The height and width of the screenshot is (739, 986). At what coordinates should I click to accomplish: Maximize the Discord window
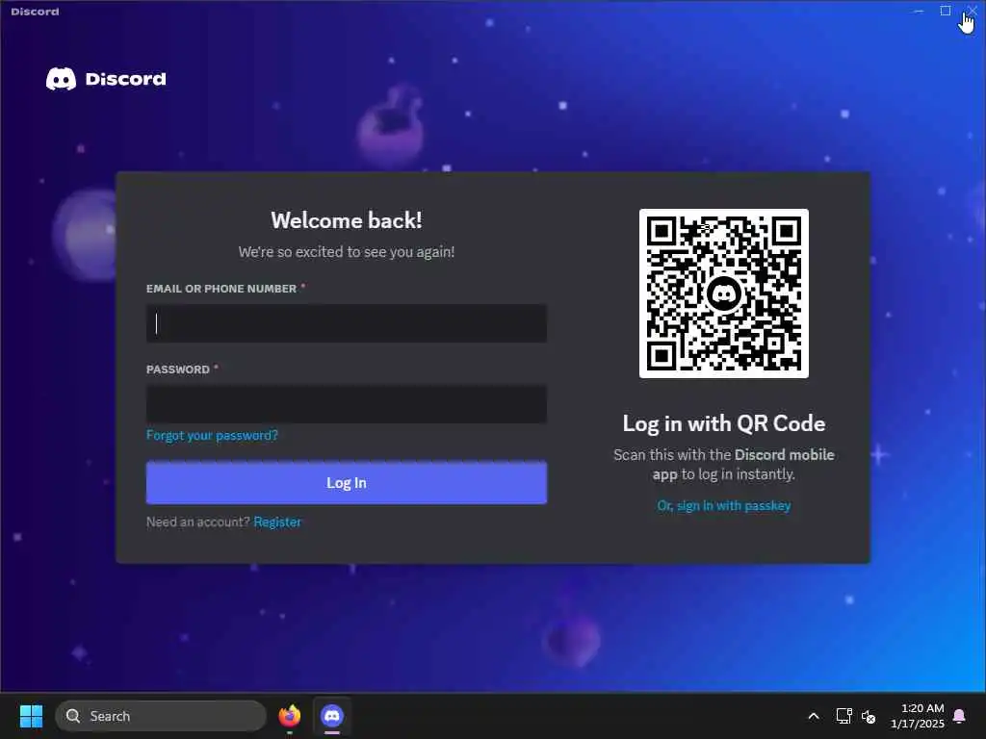point(946,11)
